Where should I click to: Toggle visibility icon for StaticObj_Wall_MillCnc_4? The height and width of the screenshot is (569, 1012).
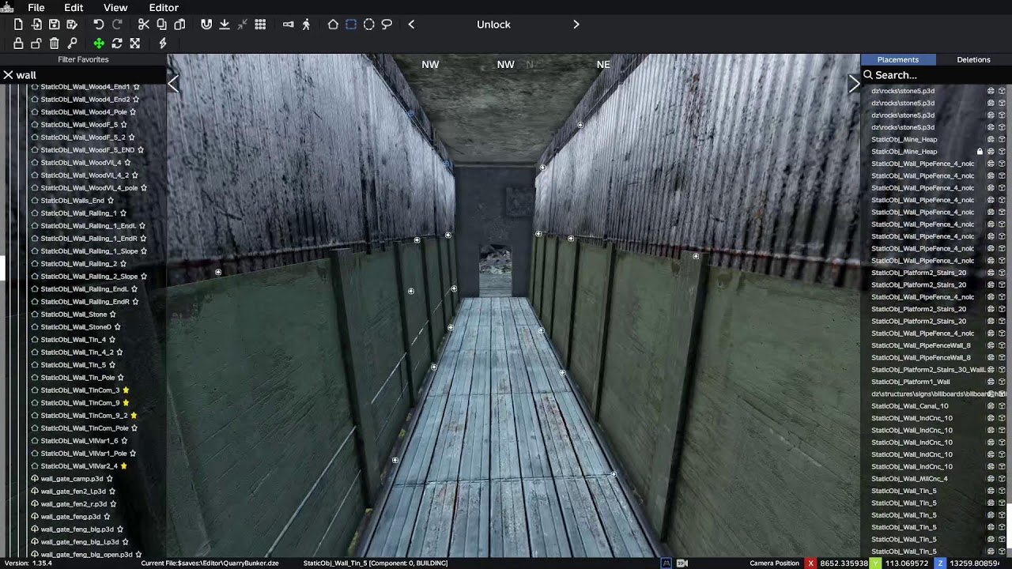pyautogui.click(x=991, y=479)
